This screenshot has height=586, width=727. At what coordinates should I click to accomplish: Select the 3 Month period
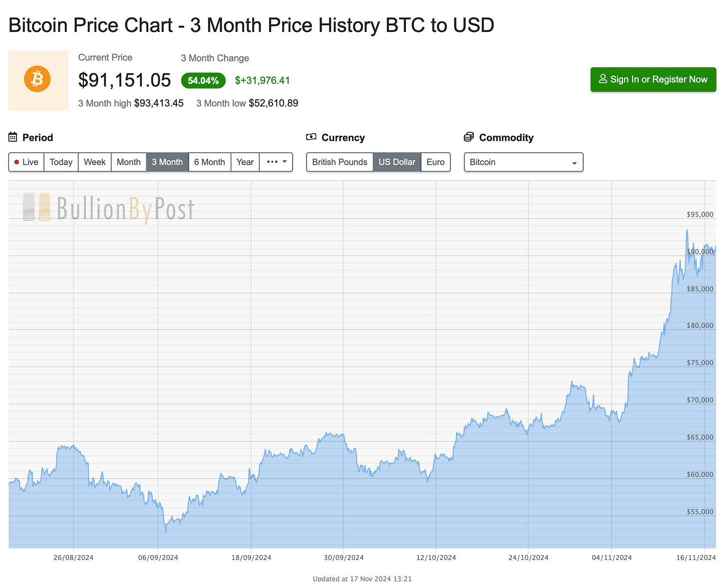[x=167, y=162]
